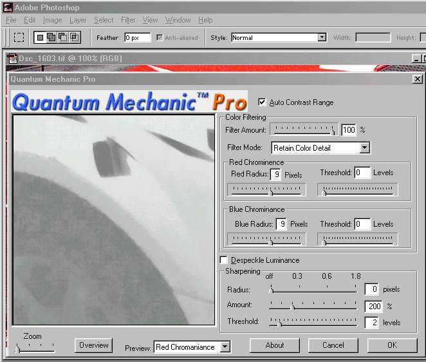This screenshot has width=426, height=362.
Task: Open the Filter menu
Action: click(128, 20)
